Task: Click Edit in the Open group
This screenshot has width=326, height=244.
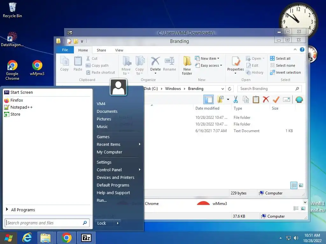Action: (252, 65)
